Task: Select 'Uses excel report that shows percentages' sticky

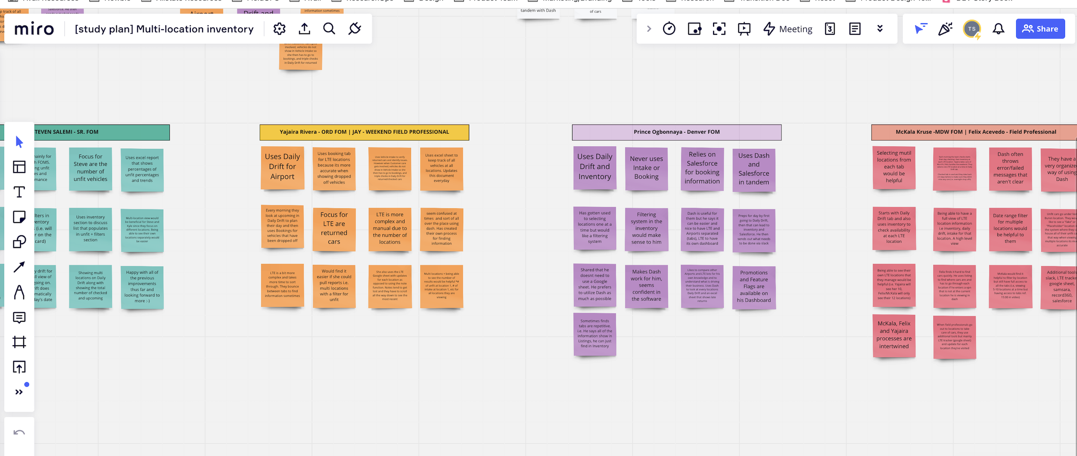Action: (x=142, y=170)
